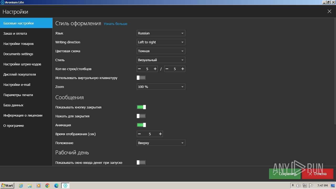This screenshot has width=336, height=189.
Task: Expand the Стиль dropdown showing Визуальный
Action: pos(161,60)
